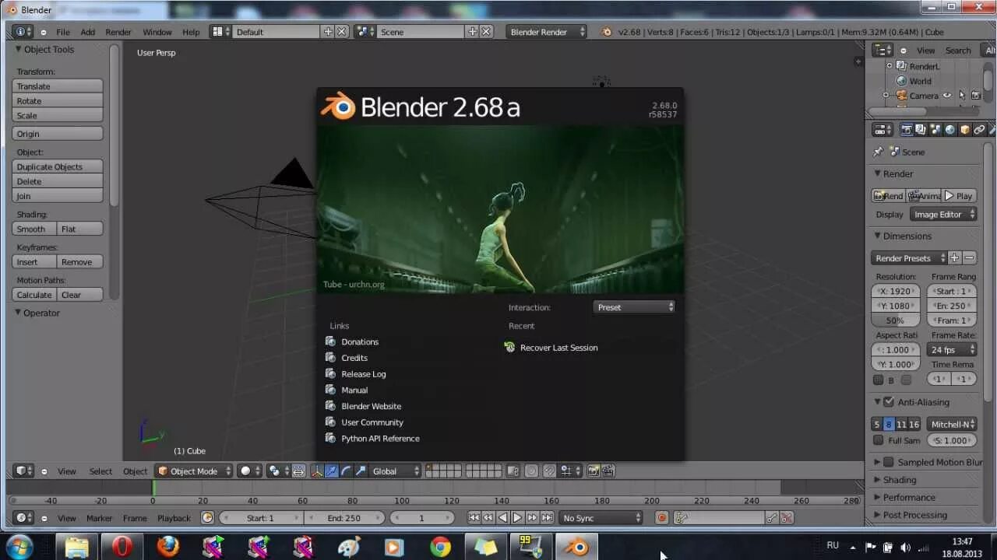The width and height of the screenshot is (997, 560).
Task: Click the Blender logo on splash screen
Action: (338, 107)
